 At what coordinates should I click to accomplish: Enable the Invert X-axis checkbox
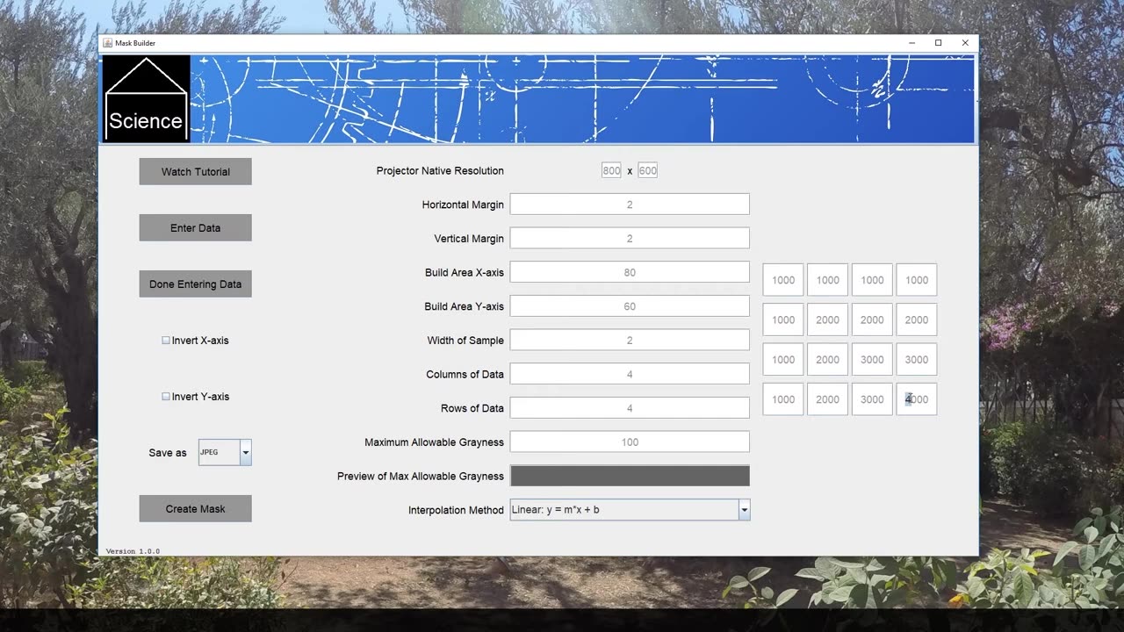(165, 340)
